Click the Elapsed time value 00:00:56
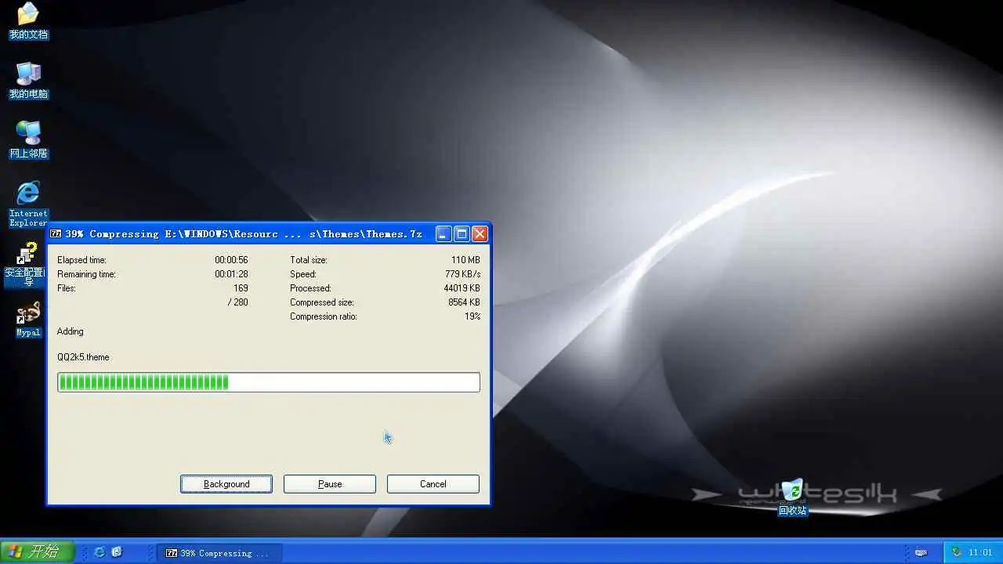Viewport: 1003px width, 564px height. [231, 260]
